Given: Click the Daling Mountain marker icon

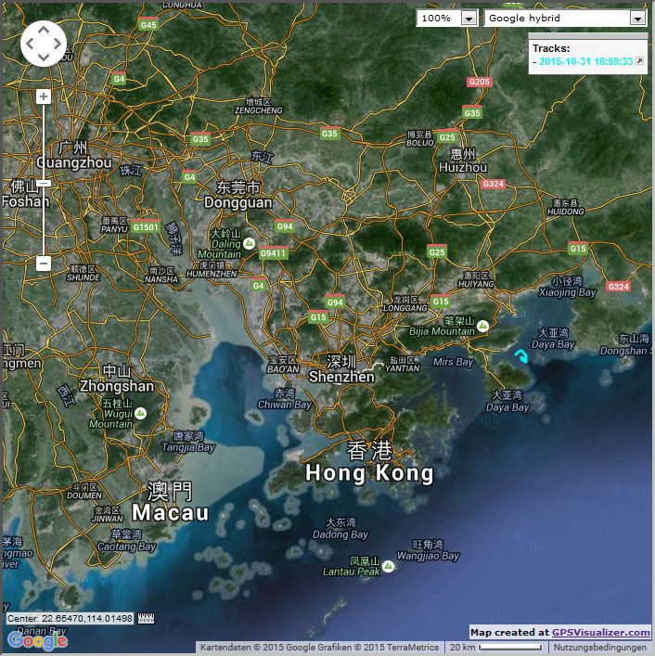Looking at the screenshot, I should point(250,243).
